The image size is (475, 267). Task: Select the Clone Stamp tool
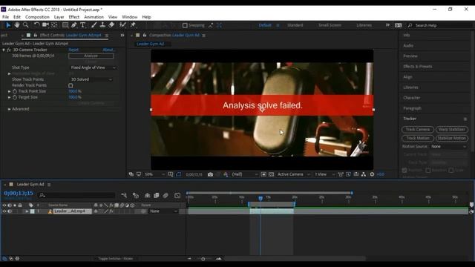102,25
